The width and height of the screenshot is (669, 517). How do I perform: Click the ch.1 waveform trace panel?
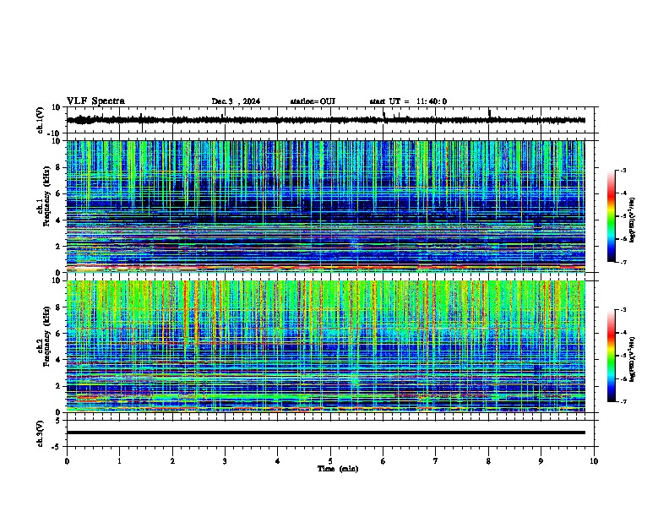tap(330, 120)
